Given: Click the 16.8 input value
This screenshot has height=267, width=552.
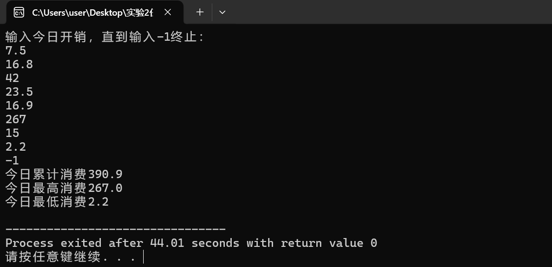Looking at the screenshot, I should click(19, 64).
